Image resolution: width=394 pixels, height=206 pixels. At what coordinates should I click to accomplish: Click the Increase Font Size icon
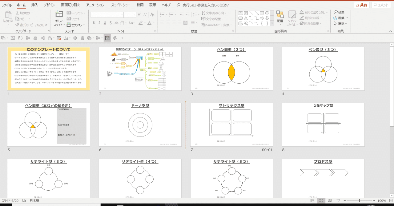[139, 14]
